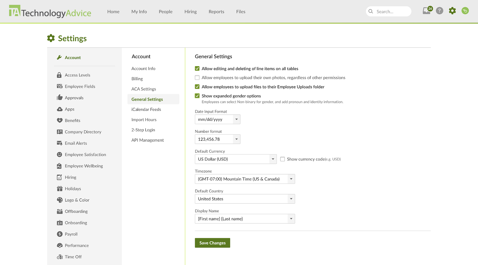Click the settings gear icon in top bar

(x=452, y=11)
